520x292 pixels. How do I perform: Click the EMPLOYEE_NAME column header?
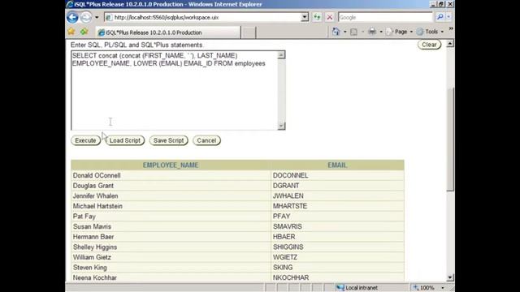171,165
